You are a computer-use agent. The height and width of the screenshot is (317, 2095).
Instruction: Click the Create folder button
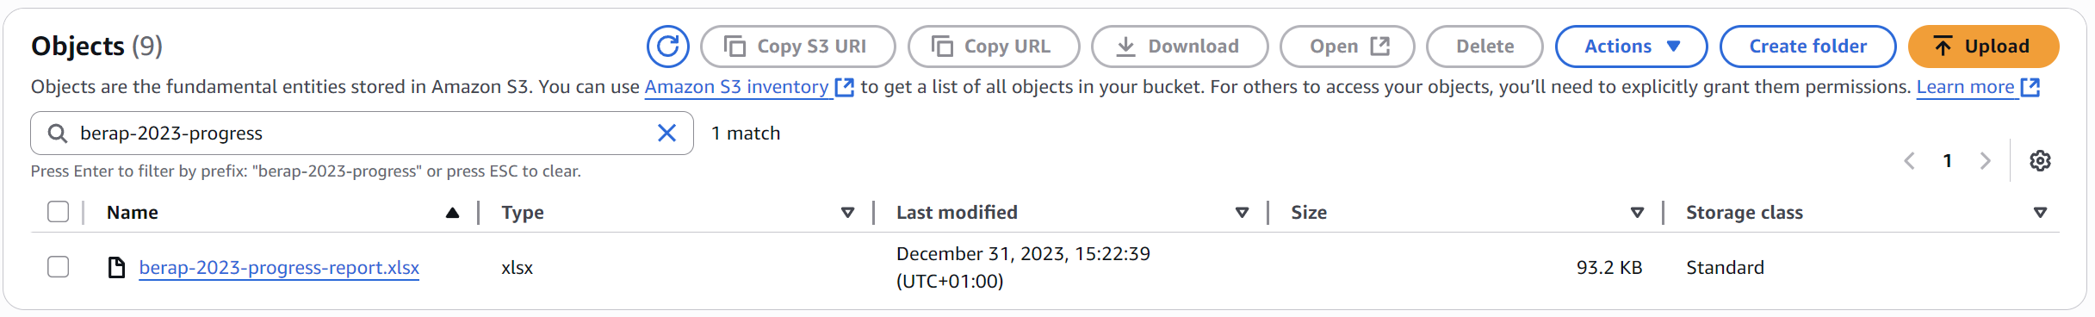tap(1807, 47)
